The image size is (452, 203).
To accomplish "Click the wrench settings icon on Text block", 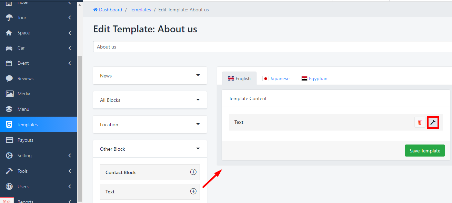I will pos(433,122).
